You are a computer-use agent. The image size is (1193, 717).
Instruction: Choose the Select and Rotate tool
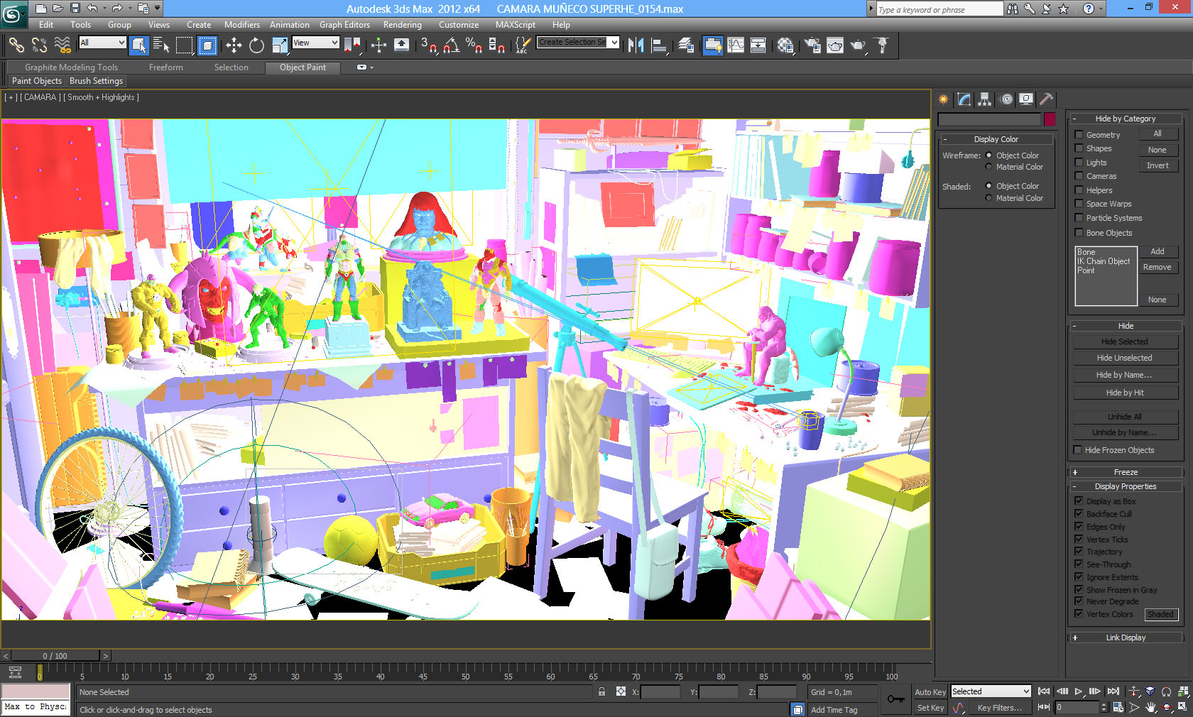(x=256, y=45)
